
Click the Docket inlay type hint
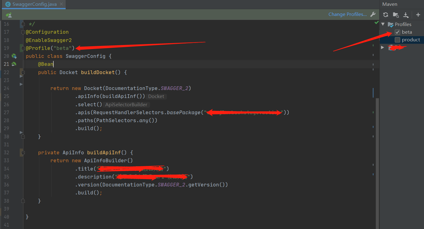tap(156, 96)
